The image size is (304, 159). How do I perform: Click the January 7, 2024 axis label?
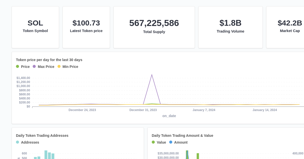pyautogui.click(x=204, y=110)
